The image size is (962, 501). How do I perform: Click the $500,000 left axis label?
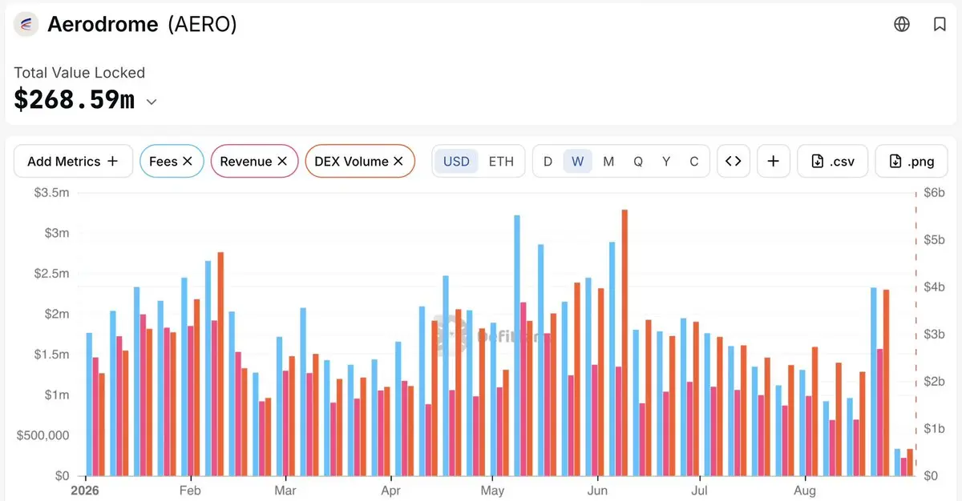[43, 435]
